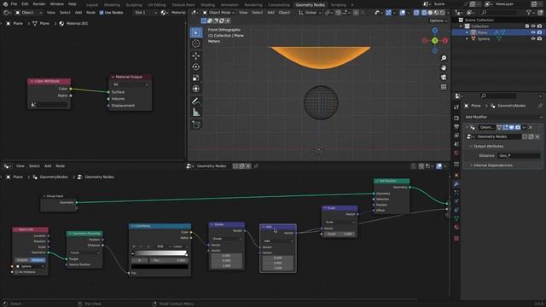Click the Scale value slider on Scale node
Screen dimensions: 546x307
[x=340, y=234]
